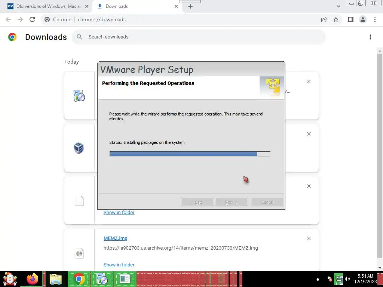Open a new tab with plus button
The image size is (383, 287).
190,6
